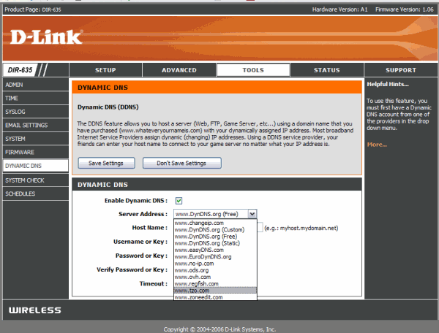Click the DIR-635 model badge
Viewport: 439px width, 333px height.
[20, 70]
